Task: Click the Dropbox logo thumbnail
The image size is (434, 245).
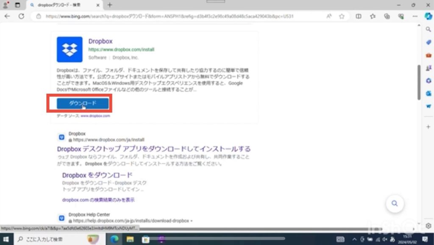Action: tap(70, 49)
